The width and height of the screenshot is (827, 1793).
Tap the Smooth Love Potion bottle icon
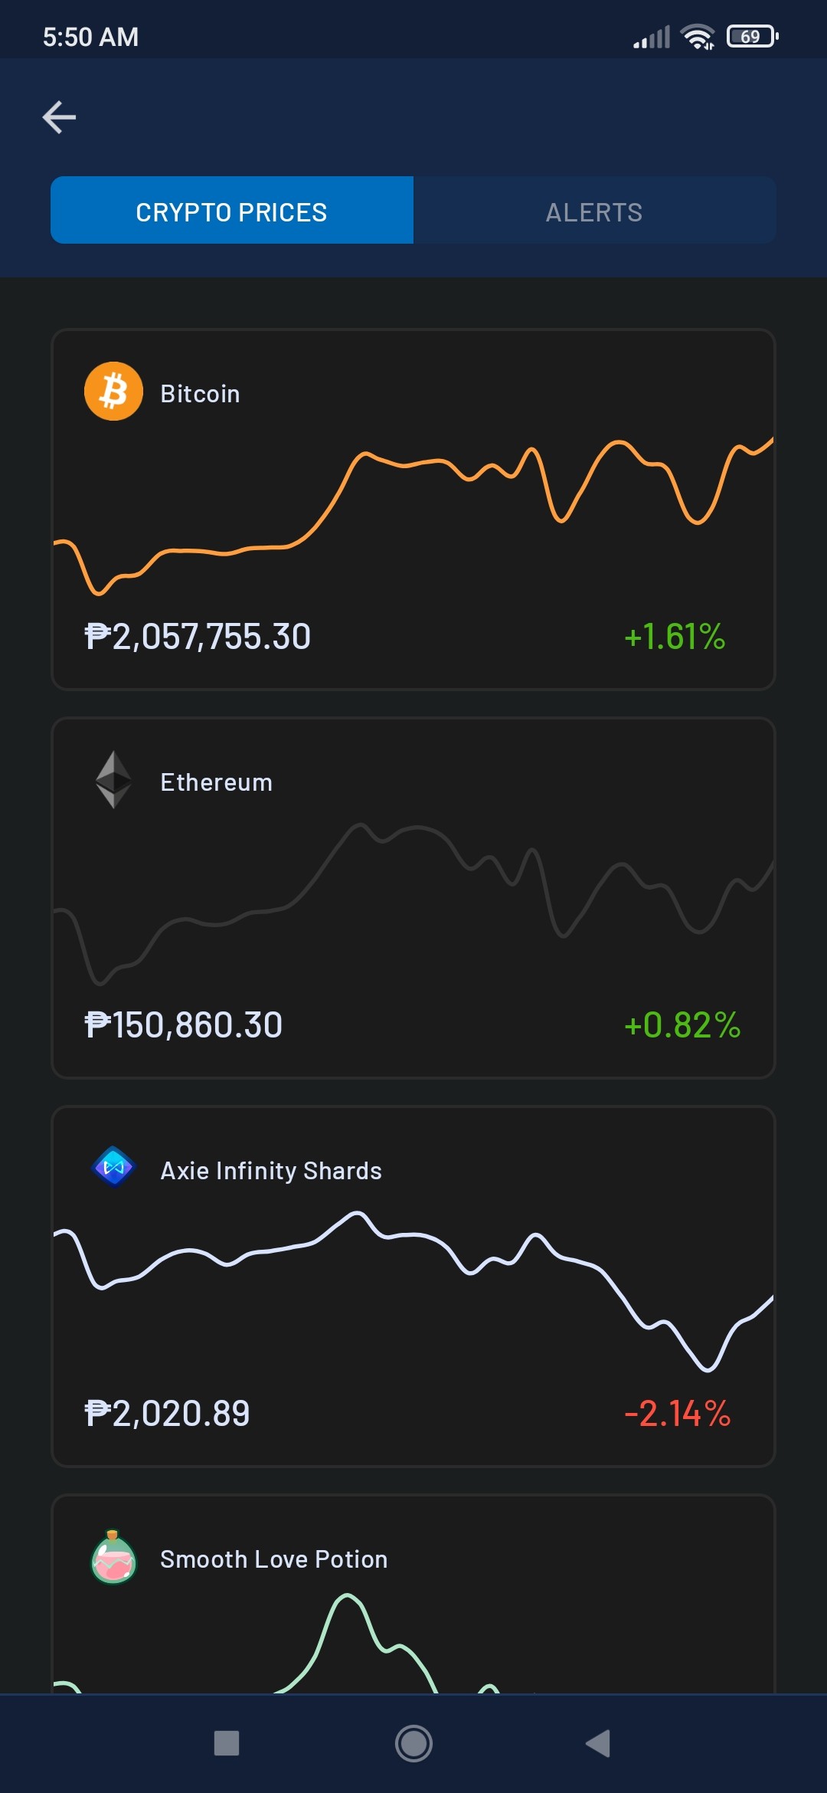tap(113, 1556)
